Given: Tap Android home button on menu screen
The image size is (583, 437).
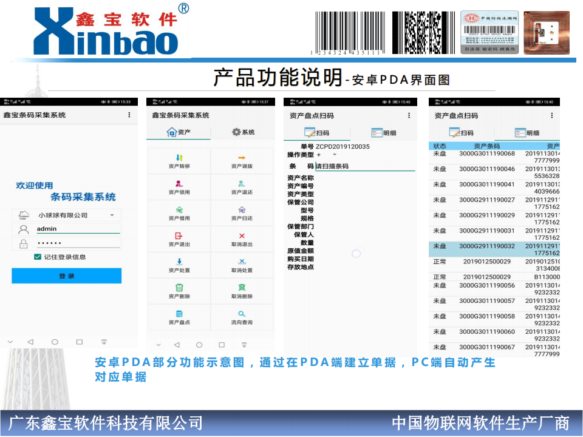Looking at the screenshot, I should pyautogui.click(x=199, y=345).
